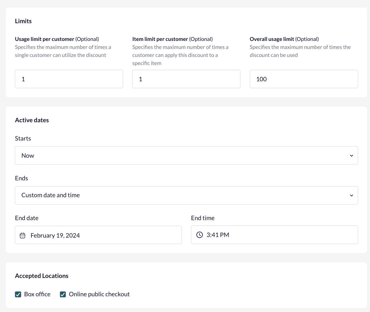Click chevron arrow of the Starts dropdown
The image size is (370, 312).
[351, 156]
